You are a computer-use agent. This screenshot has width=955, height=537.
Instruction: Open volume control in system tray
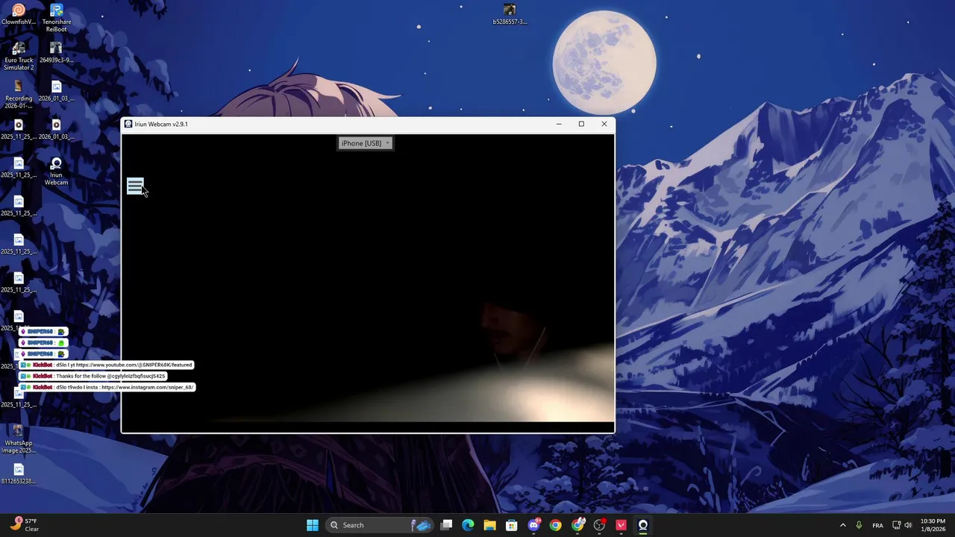tap(908, 525)
